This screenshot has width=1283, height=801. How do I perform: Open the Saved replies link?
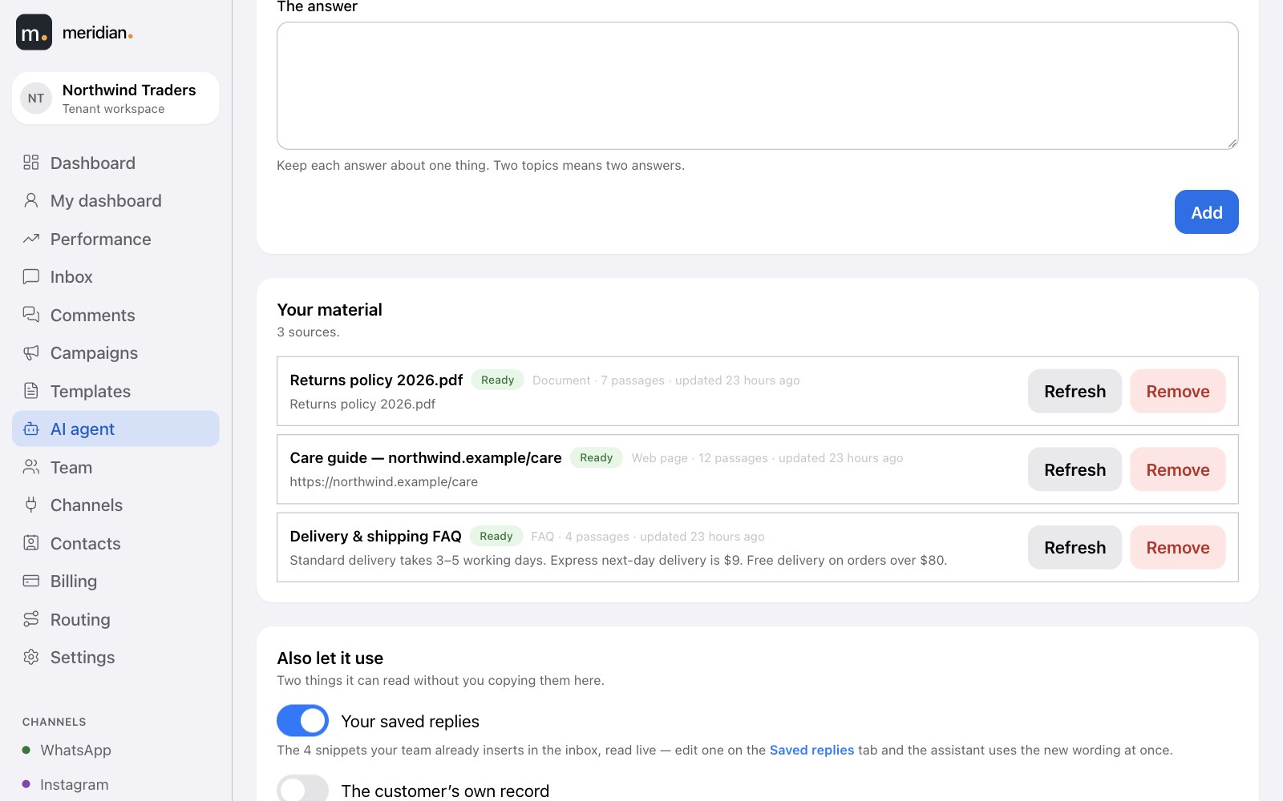click(x=811, y=750)
